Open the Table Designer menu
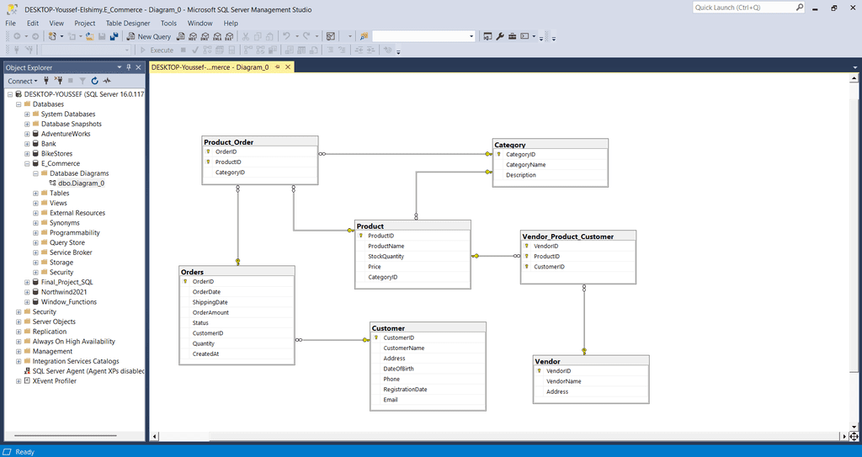Viewport: 862px width, 457px height. [x=127, y=24]
